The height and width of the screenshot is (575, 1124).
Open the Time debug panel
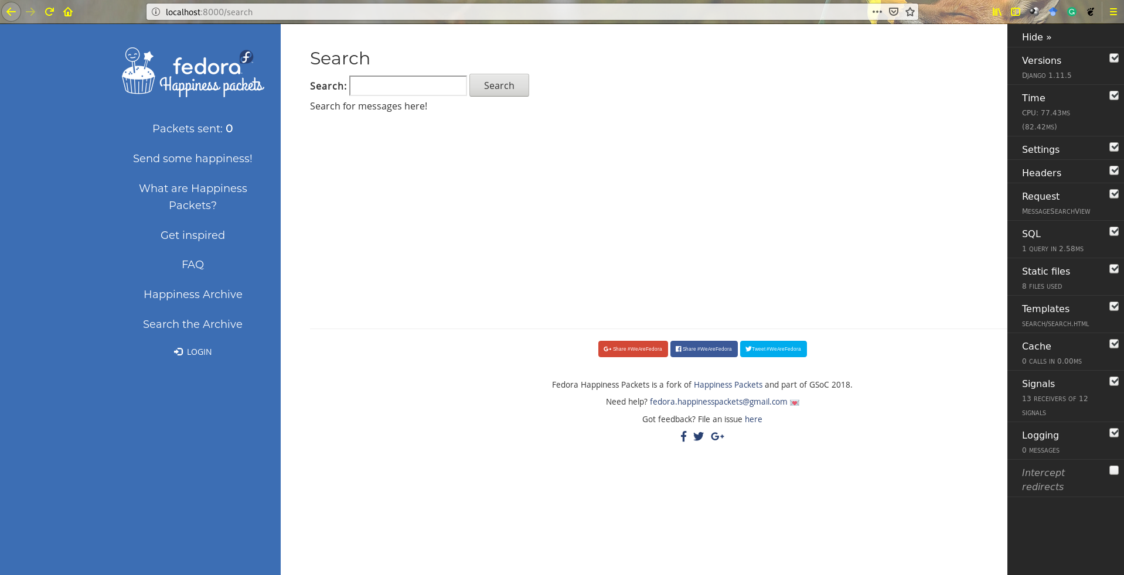1033,98
